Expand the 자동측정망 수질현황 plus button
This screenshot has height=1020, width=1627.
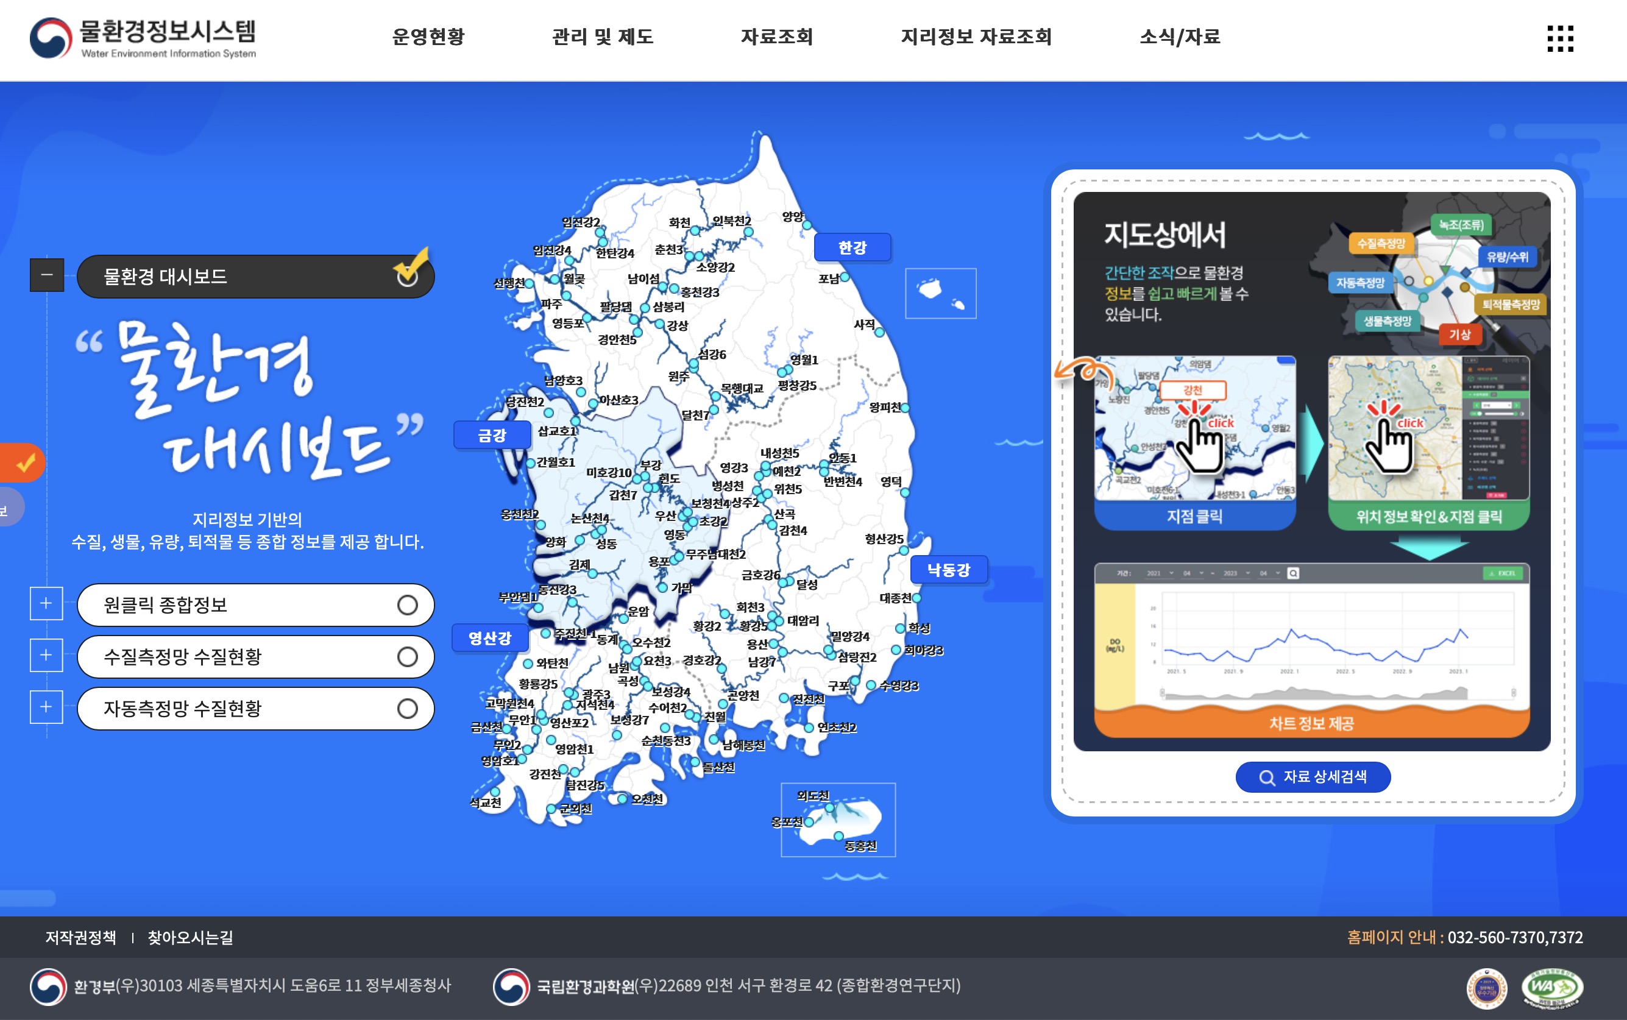pos(46,707)
